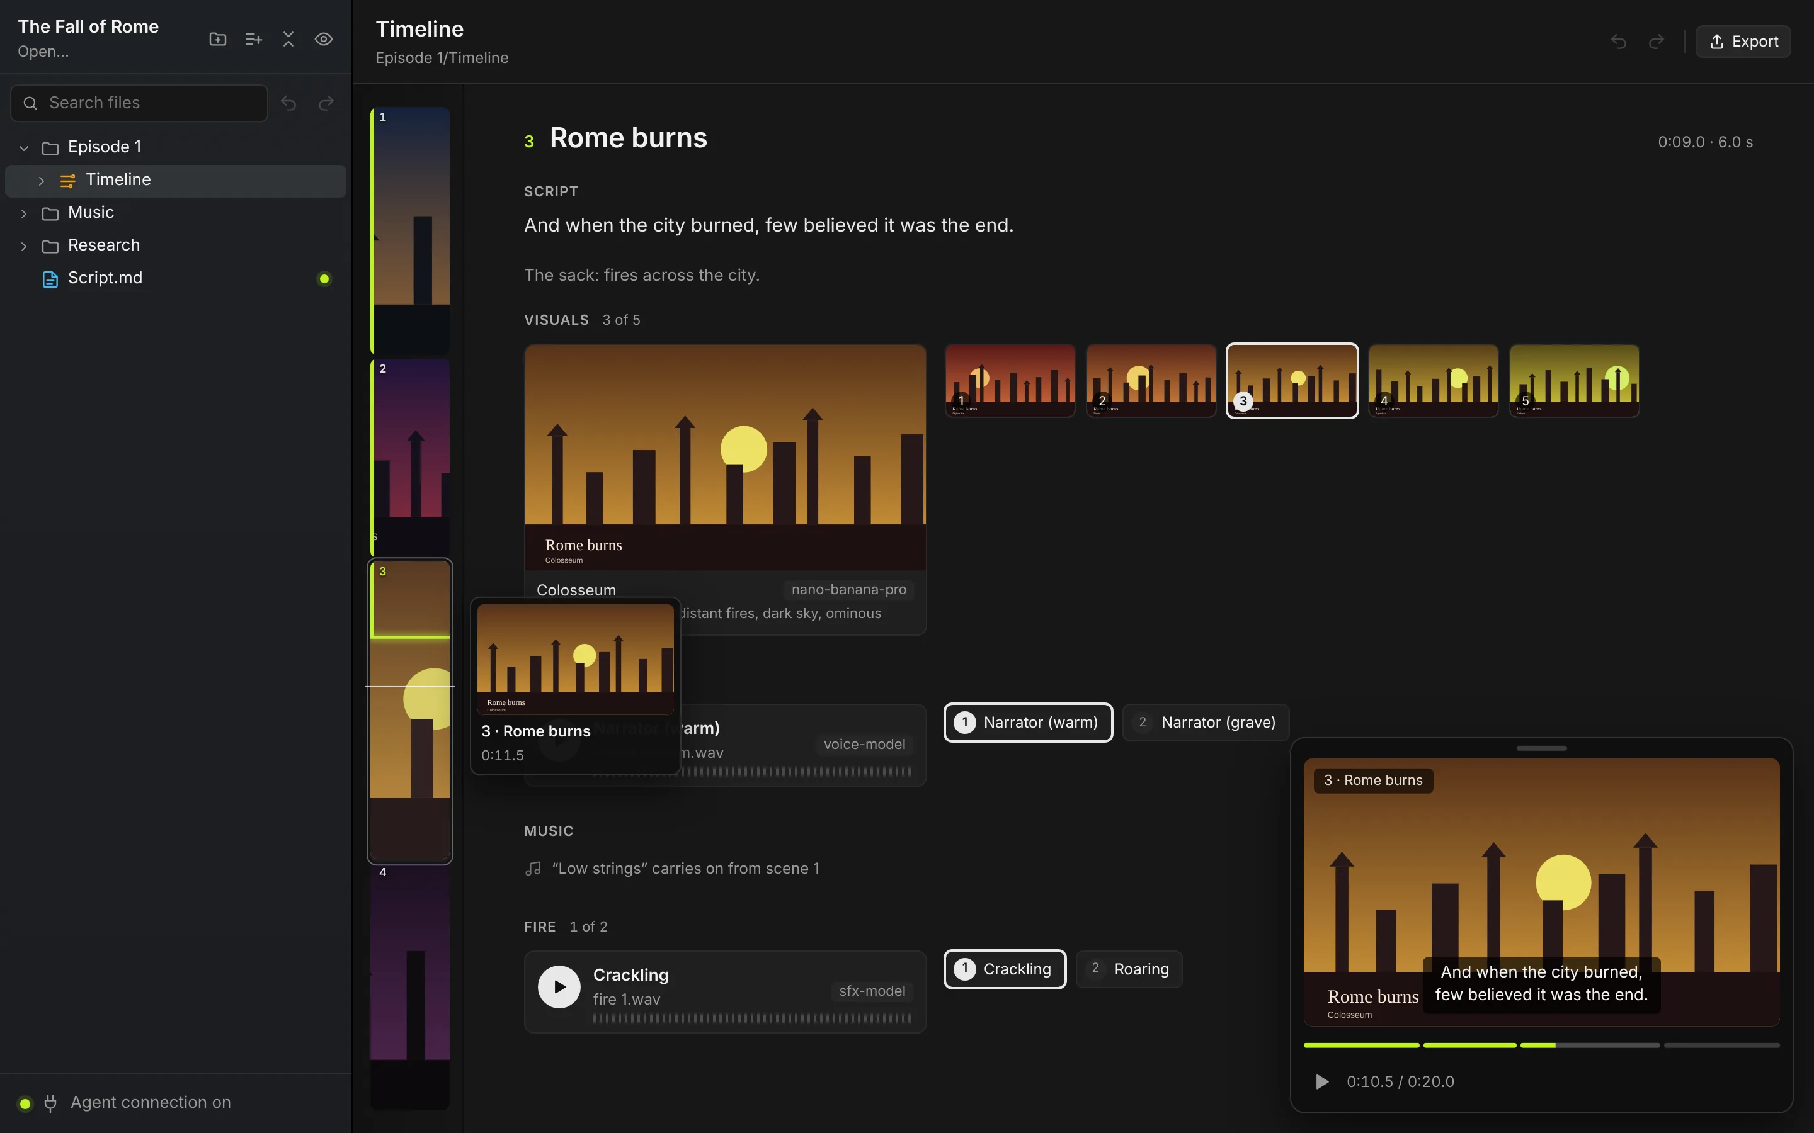Select the Crackling fire sound option
This screenshot has height=1133, width=1814.
click(1005, 969)
